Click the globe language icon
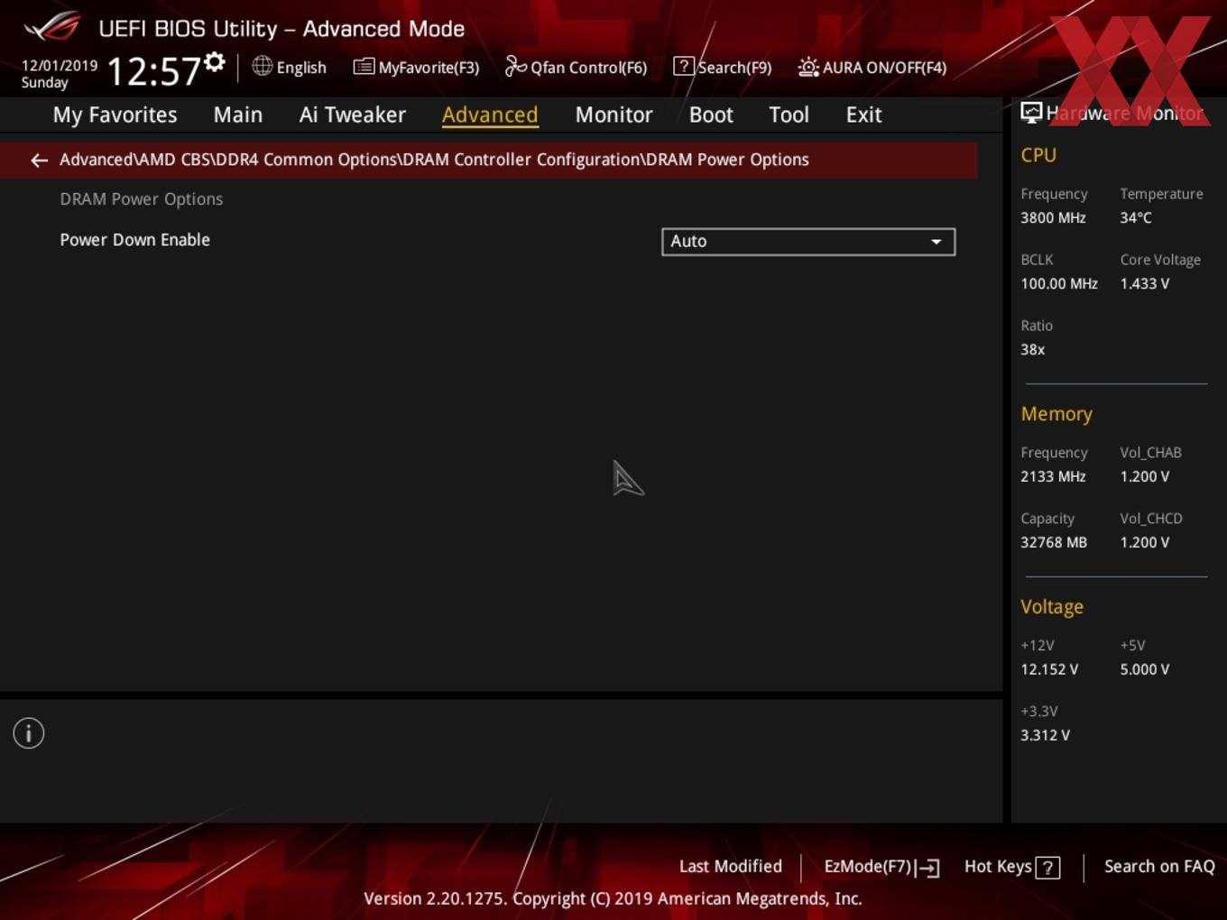 pos(262,66)
